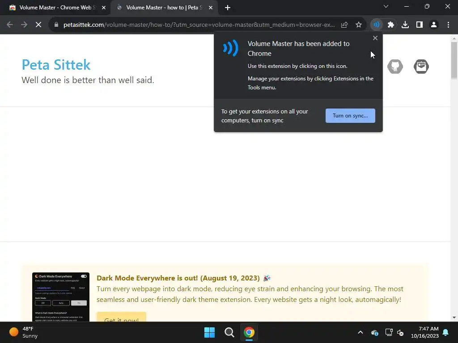The height and width of the screenshot is (343, 458).
Task: Click the address bar URL
Action: click(x=199, y=25)
